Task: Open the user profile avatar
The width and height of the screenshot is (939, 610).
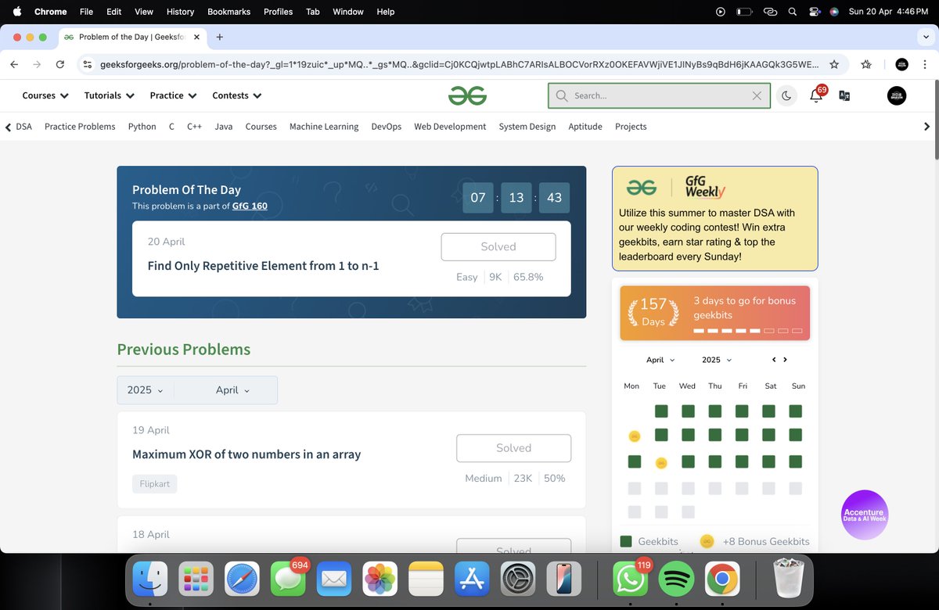Action: [897, 95]
